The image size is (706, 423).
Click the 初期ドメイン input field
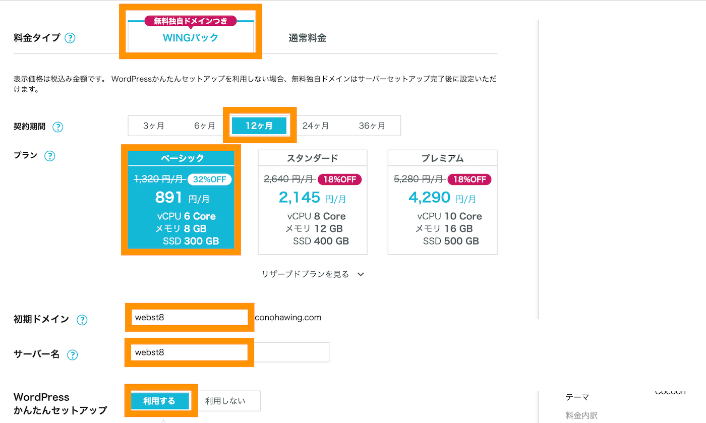(190, 317)
